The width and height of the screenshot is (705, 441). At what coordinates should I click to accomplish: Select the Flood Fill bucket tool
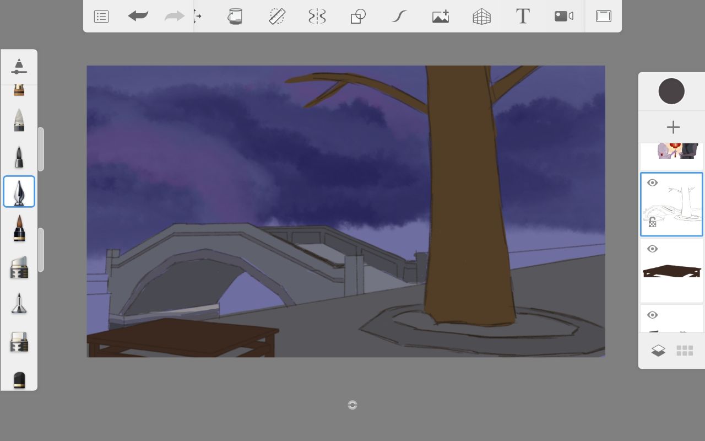235,17
